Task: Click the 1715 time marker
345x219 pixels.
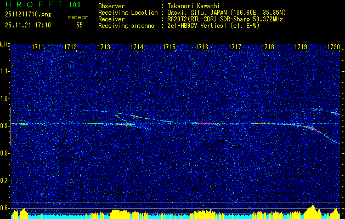Action: 169,47
